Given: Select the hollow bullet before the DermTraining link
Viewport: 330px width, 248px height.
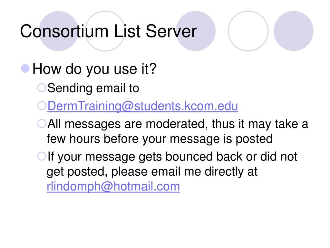Looking at the screenshot, I should 42,106.
